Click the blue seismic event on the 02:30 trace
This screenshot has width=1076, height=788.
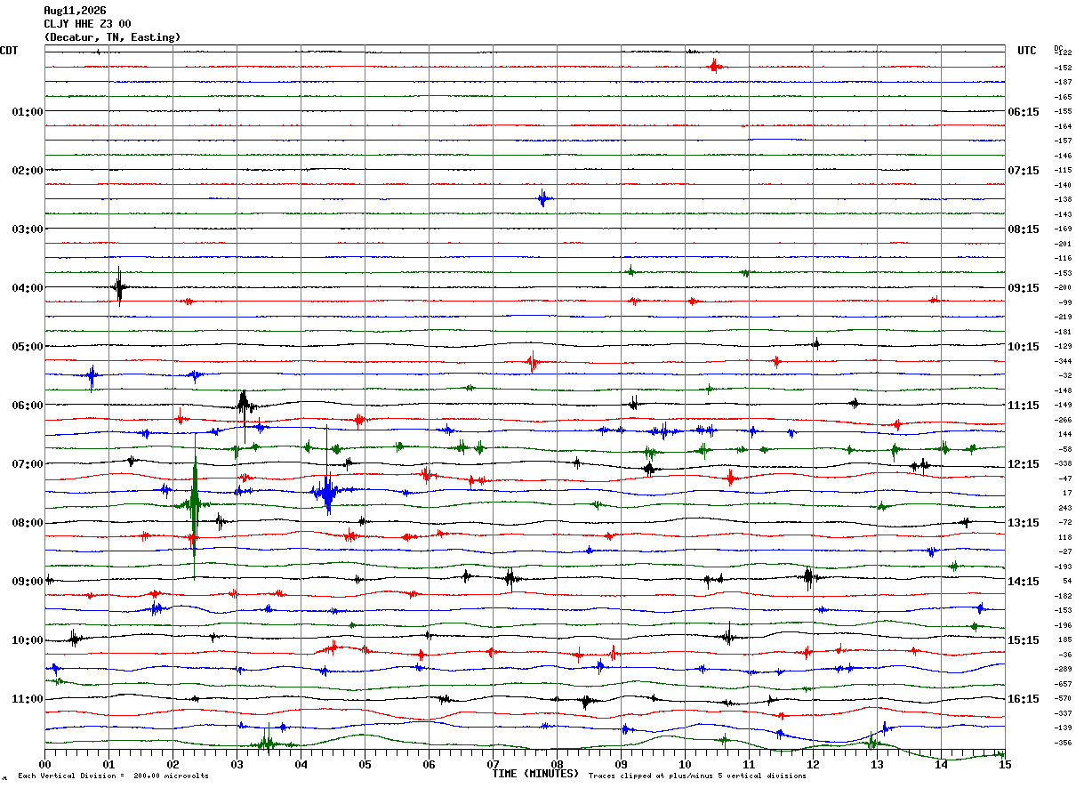(543, 198)
